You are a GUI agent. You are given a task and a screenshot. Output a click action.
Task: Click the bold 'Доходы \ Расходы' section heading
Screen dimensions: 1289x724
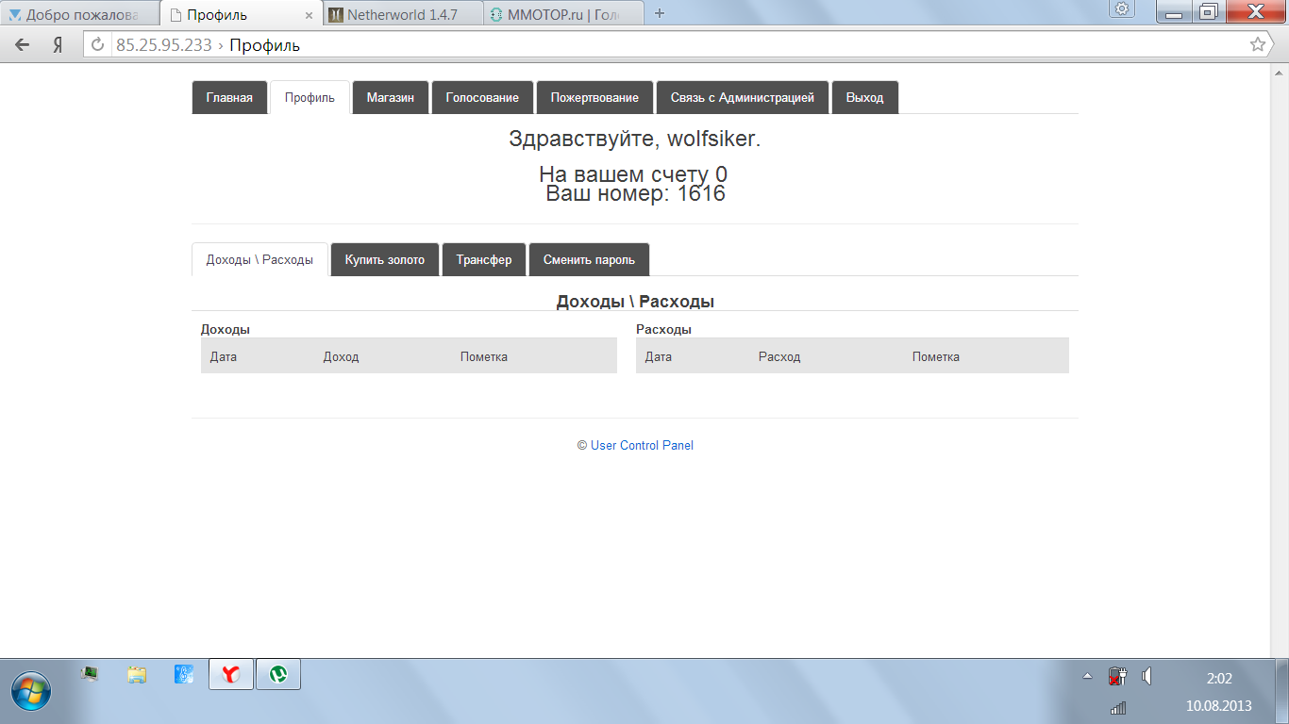pyautogui.click(x=635, y=302)
